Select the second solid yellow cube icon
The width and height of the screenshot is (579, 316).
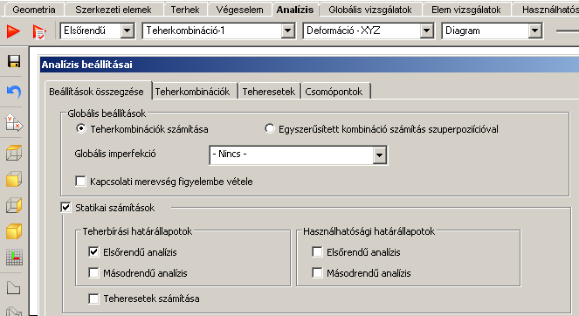click(x=14, y=231)
